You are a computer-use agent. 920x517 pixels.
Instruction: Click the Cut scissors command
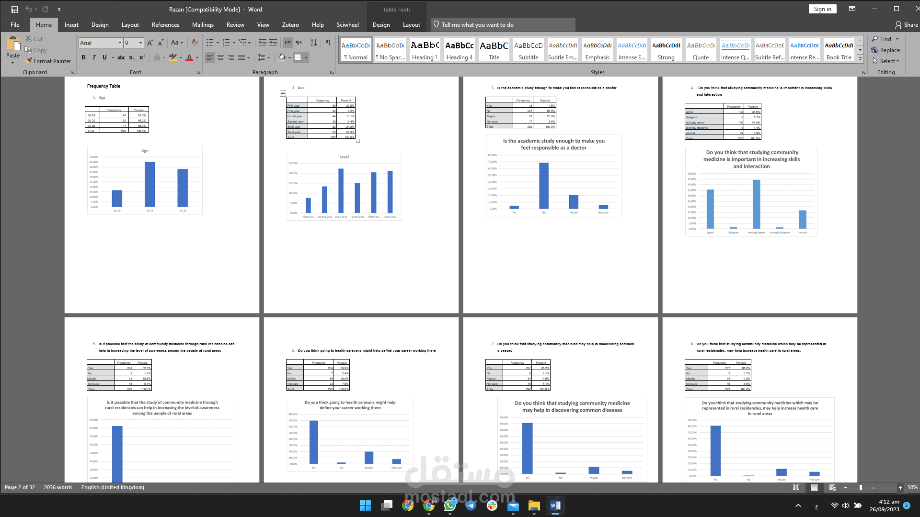(34, 39)
